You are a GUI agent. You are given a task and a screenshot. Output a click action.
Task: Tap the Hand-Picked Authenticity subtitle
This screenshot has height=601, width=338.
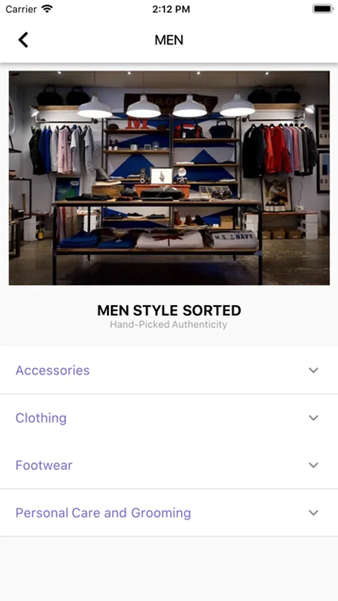169,325
